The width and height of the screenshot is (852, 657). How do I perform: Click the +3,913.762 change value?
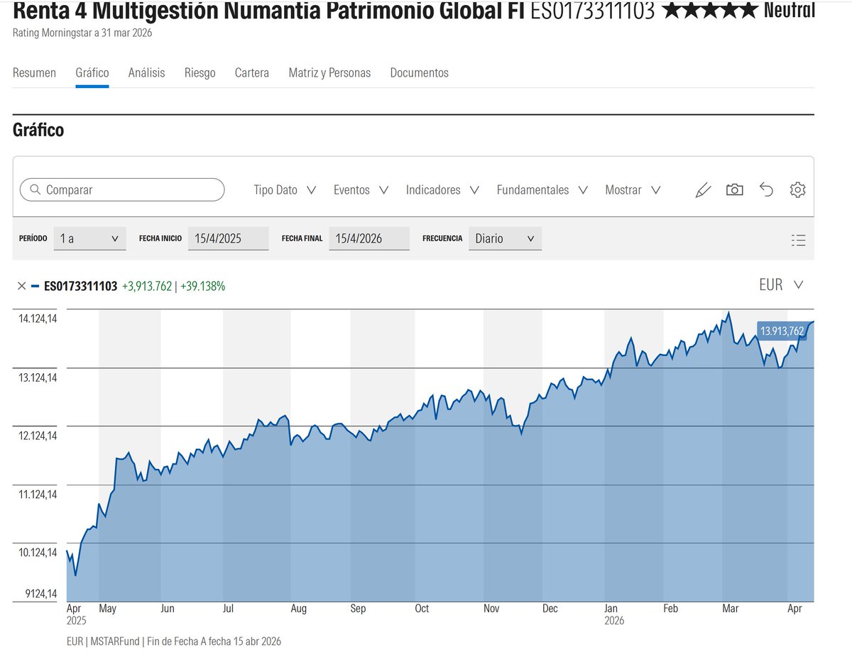147,286
